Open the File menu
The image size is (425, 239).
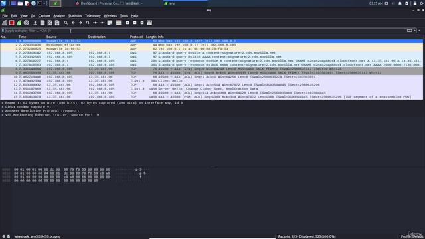pos(5,16)
